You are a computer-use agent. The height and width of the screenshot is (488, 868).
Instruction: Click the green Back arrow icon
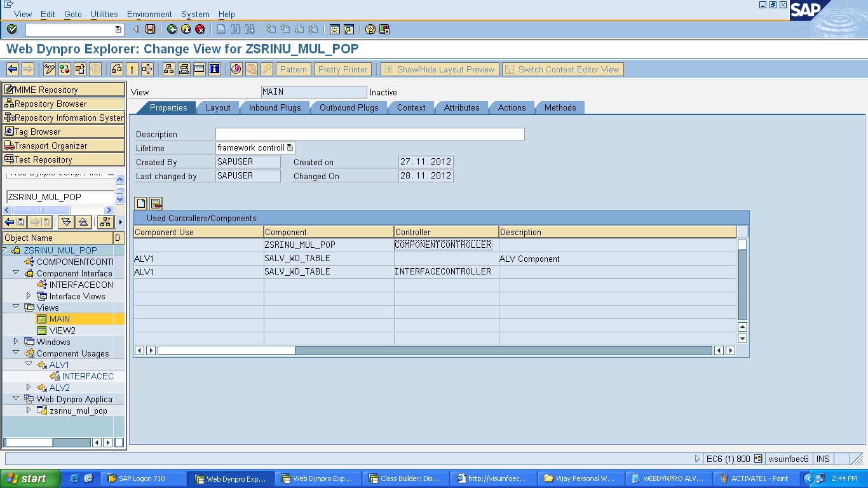pyautogui.click(x=172, y=29)
